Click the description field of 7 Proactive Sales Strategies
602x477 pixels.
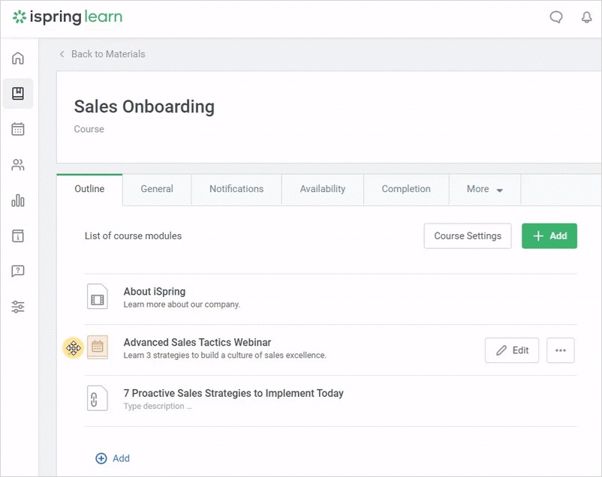[x=158, y=406]
